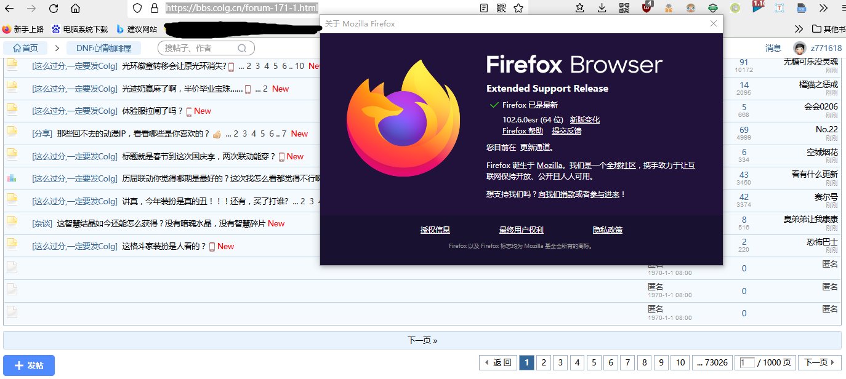Click the user avatar next to z771618
The height and width of the screenshot is (379, 846).
[x=800, y=49]
